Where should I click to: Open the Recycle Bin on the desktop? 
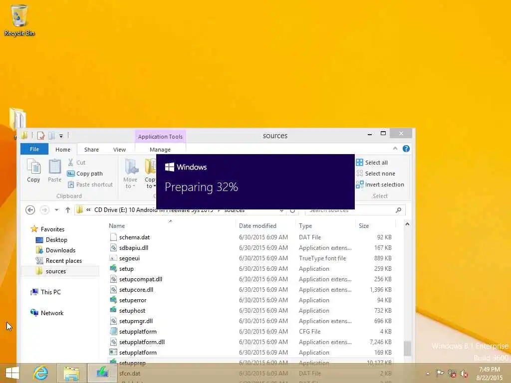19,19
